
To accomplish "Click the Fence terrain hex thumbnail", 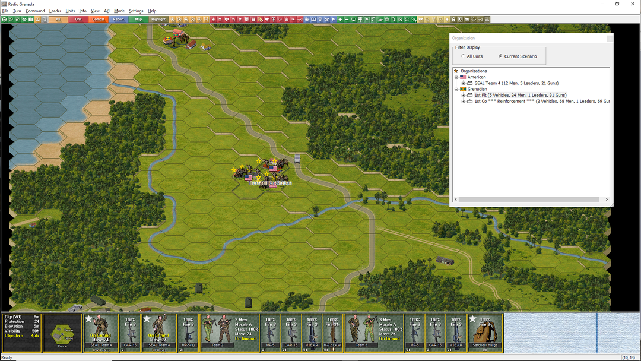I will (62, 333).
